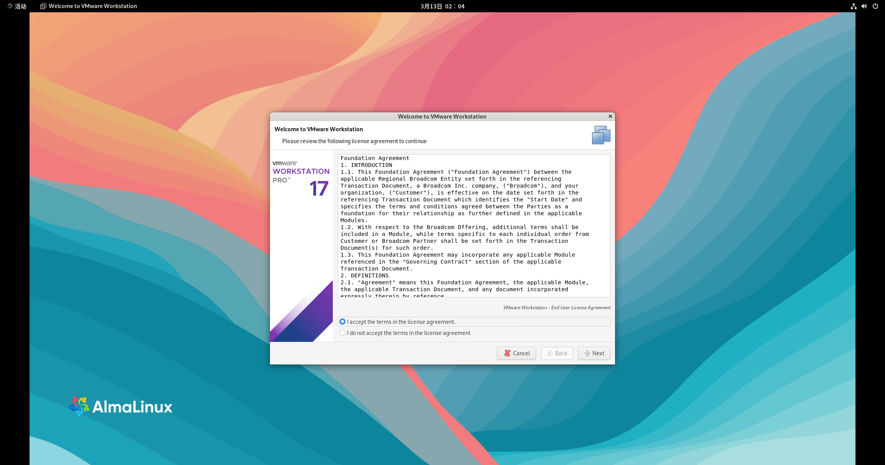885x465 pixels.
Task: Click the arrow icon on Next button
Action: point(587,353)
